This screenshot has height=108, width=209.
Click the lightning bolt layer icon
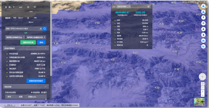[x=203, y=18]
